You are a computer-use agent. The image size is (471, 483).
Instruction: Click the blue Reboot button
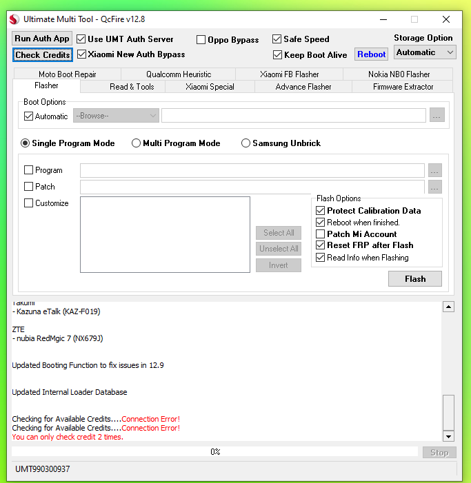[371, 54]
